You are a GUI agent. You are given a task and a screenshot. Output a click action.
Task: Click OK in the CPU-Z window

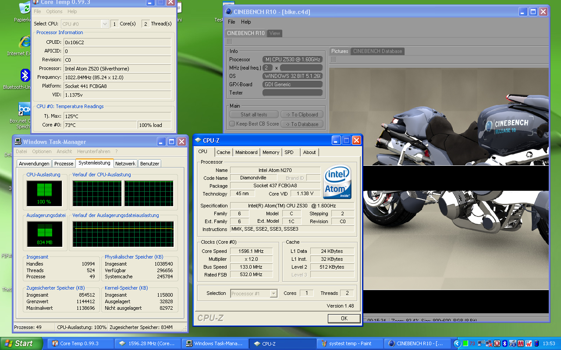(x=344, y=318)
